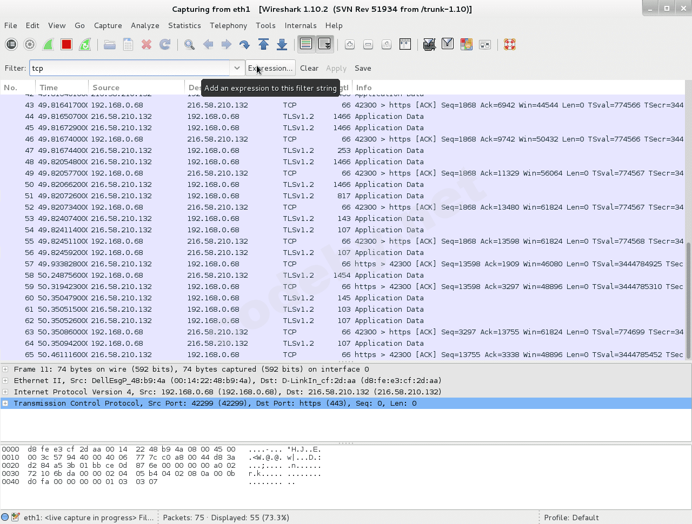Jump to the first packet
Viewport: 692px width, 524px height.
click(263, 44)
